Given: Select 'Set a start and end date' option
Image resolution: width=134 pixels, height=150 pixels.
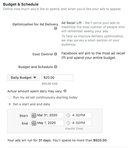Looking at the screenshot, I should coord(9,104).
